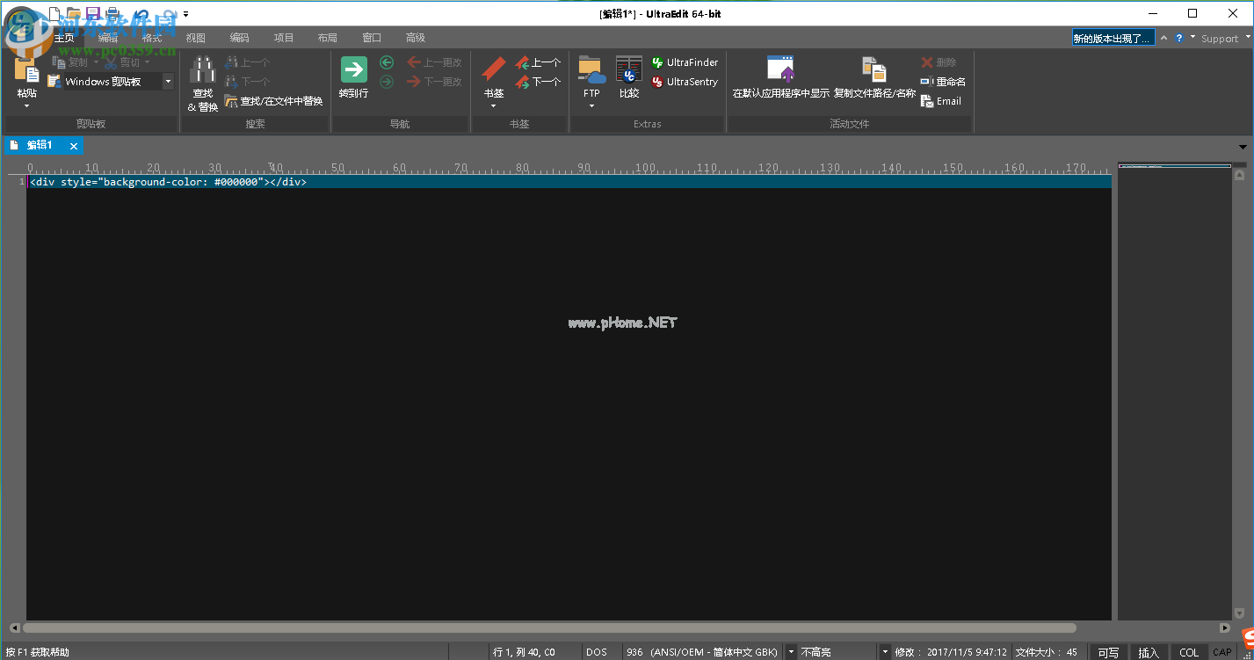Open the FTP folder-cloud icon
1254x660 pixels.
coord(591,70)
